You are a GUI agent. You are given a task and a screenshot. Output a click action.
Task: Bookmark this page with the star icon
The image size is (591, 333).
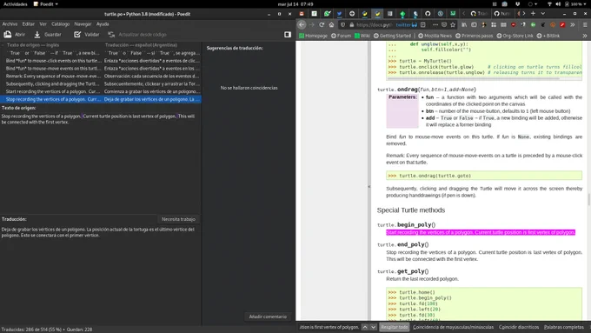[453, 24]
